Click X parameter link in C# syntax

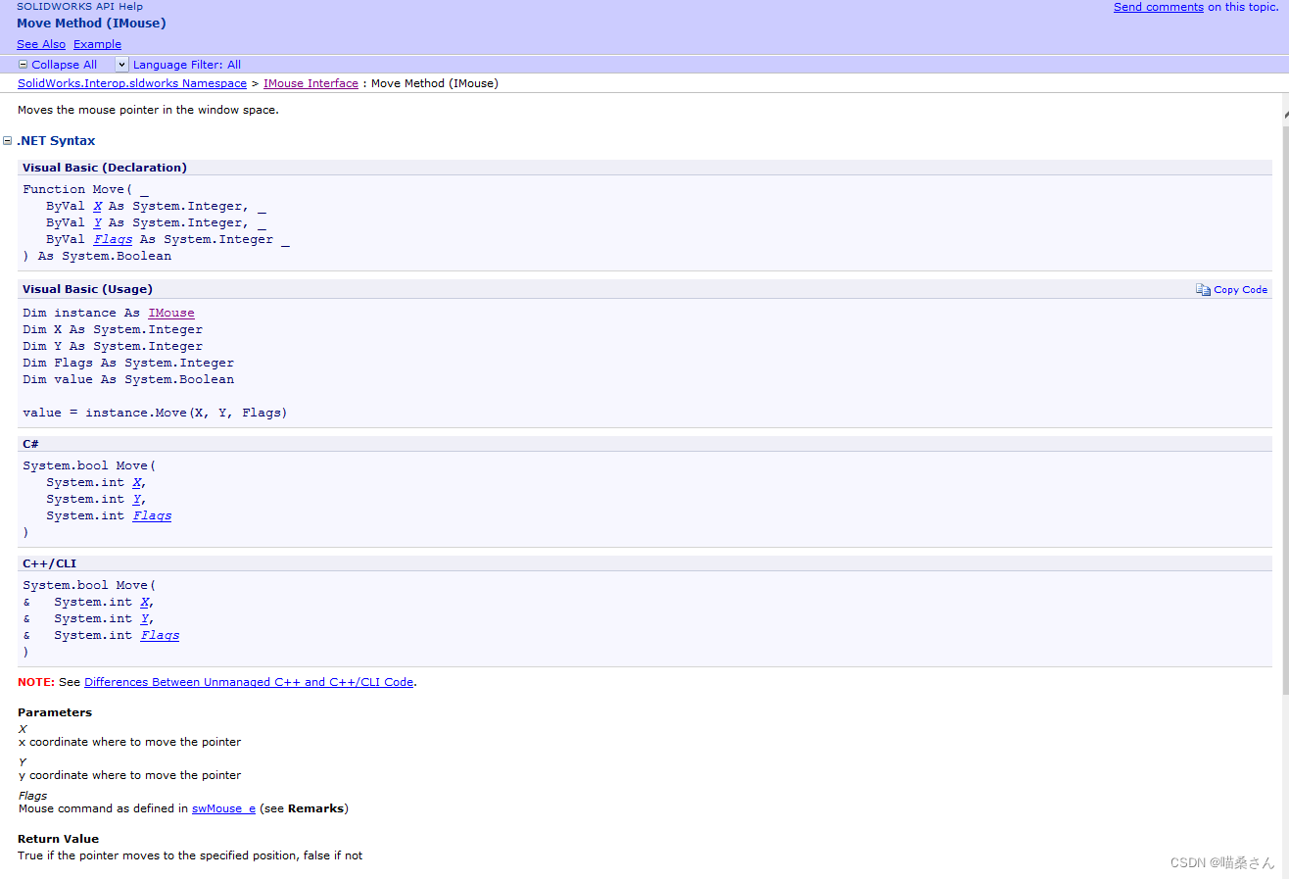coord(136,482)
